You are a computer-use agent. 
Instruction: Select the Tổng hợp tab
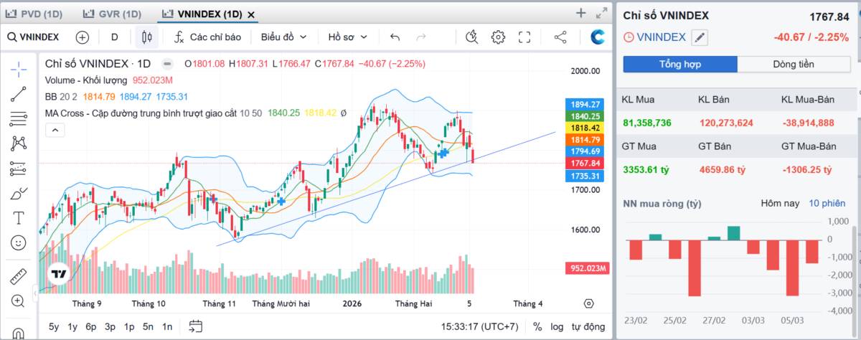[x=680, y=64]
